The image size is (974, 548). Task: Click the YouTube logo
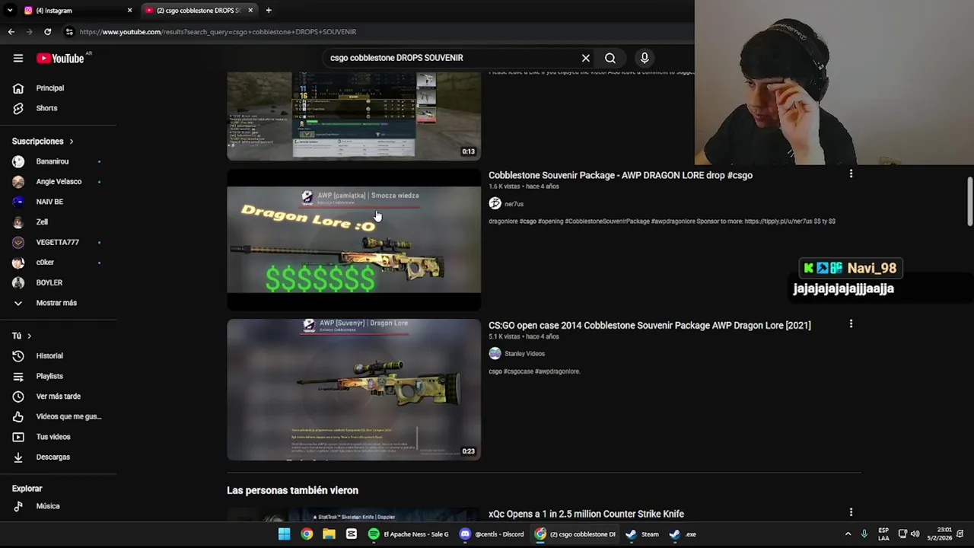pyautogui.click(x=60, y=59)
